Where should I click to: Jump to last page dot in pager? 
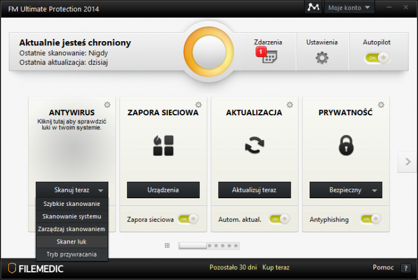coord(236,246)
